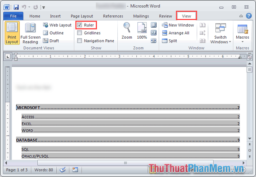Viewport: 256px width, 177px height.
Task: Switch to the Review tab
Action: (x=166, y=16)
